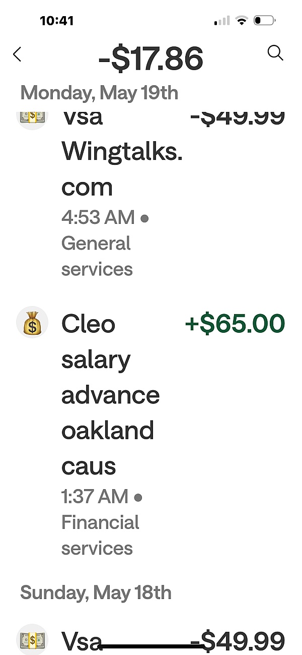The width and height of the screenshot is (302, 655).
Task: Select the Sunday, May 18th date header
Action: [x=96, y=592]
